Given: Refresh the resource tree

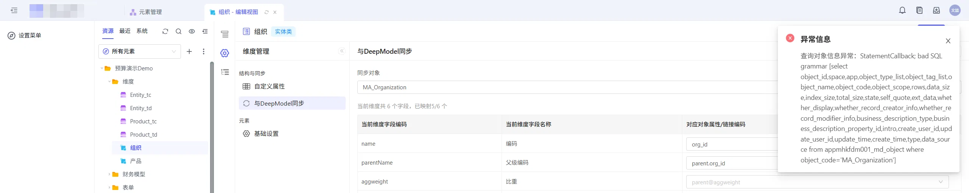Looking at the screenshot, I should [165, 31].
